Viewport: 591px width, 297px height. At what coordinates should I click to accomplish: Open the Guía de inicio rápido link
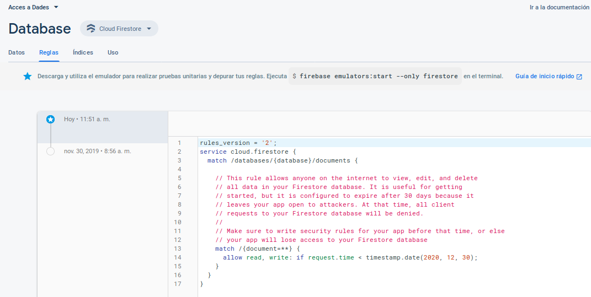click(x=545, y=77)
